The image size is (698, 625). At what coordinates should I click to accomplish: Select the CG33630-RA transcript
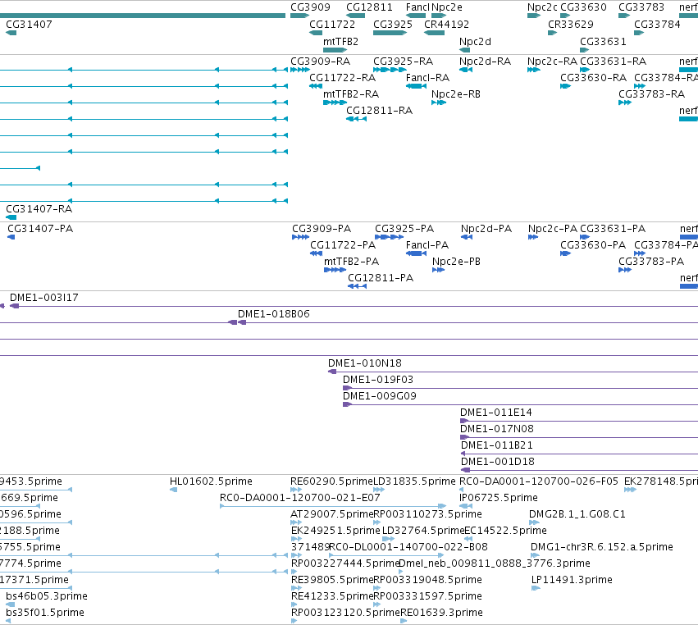click(x=565, y=86)
